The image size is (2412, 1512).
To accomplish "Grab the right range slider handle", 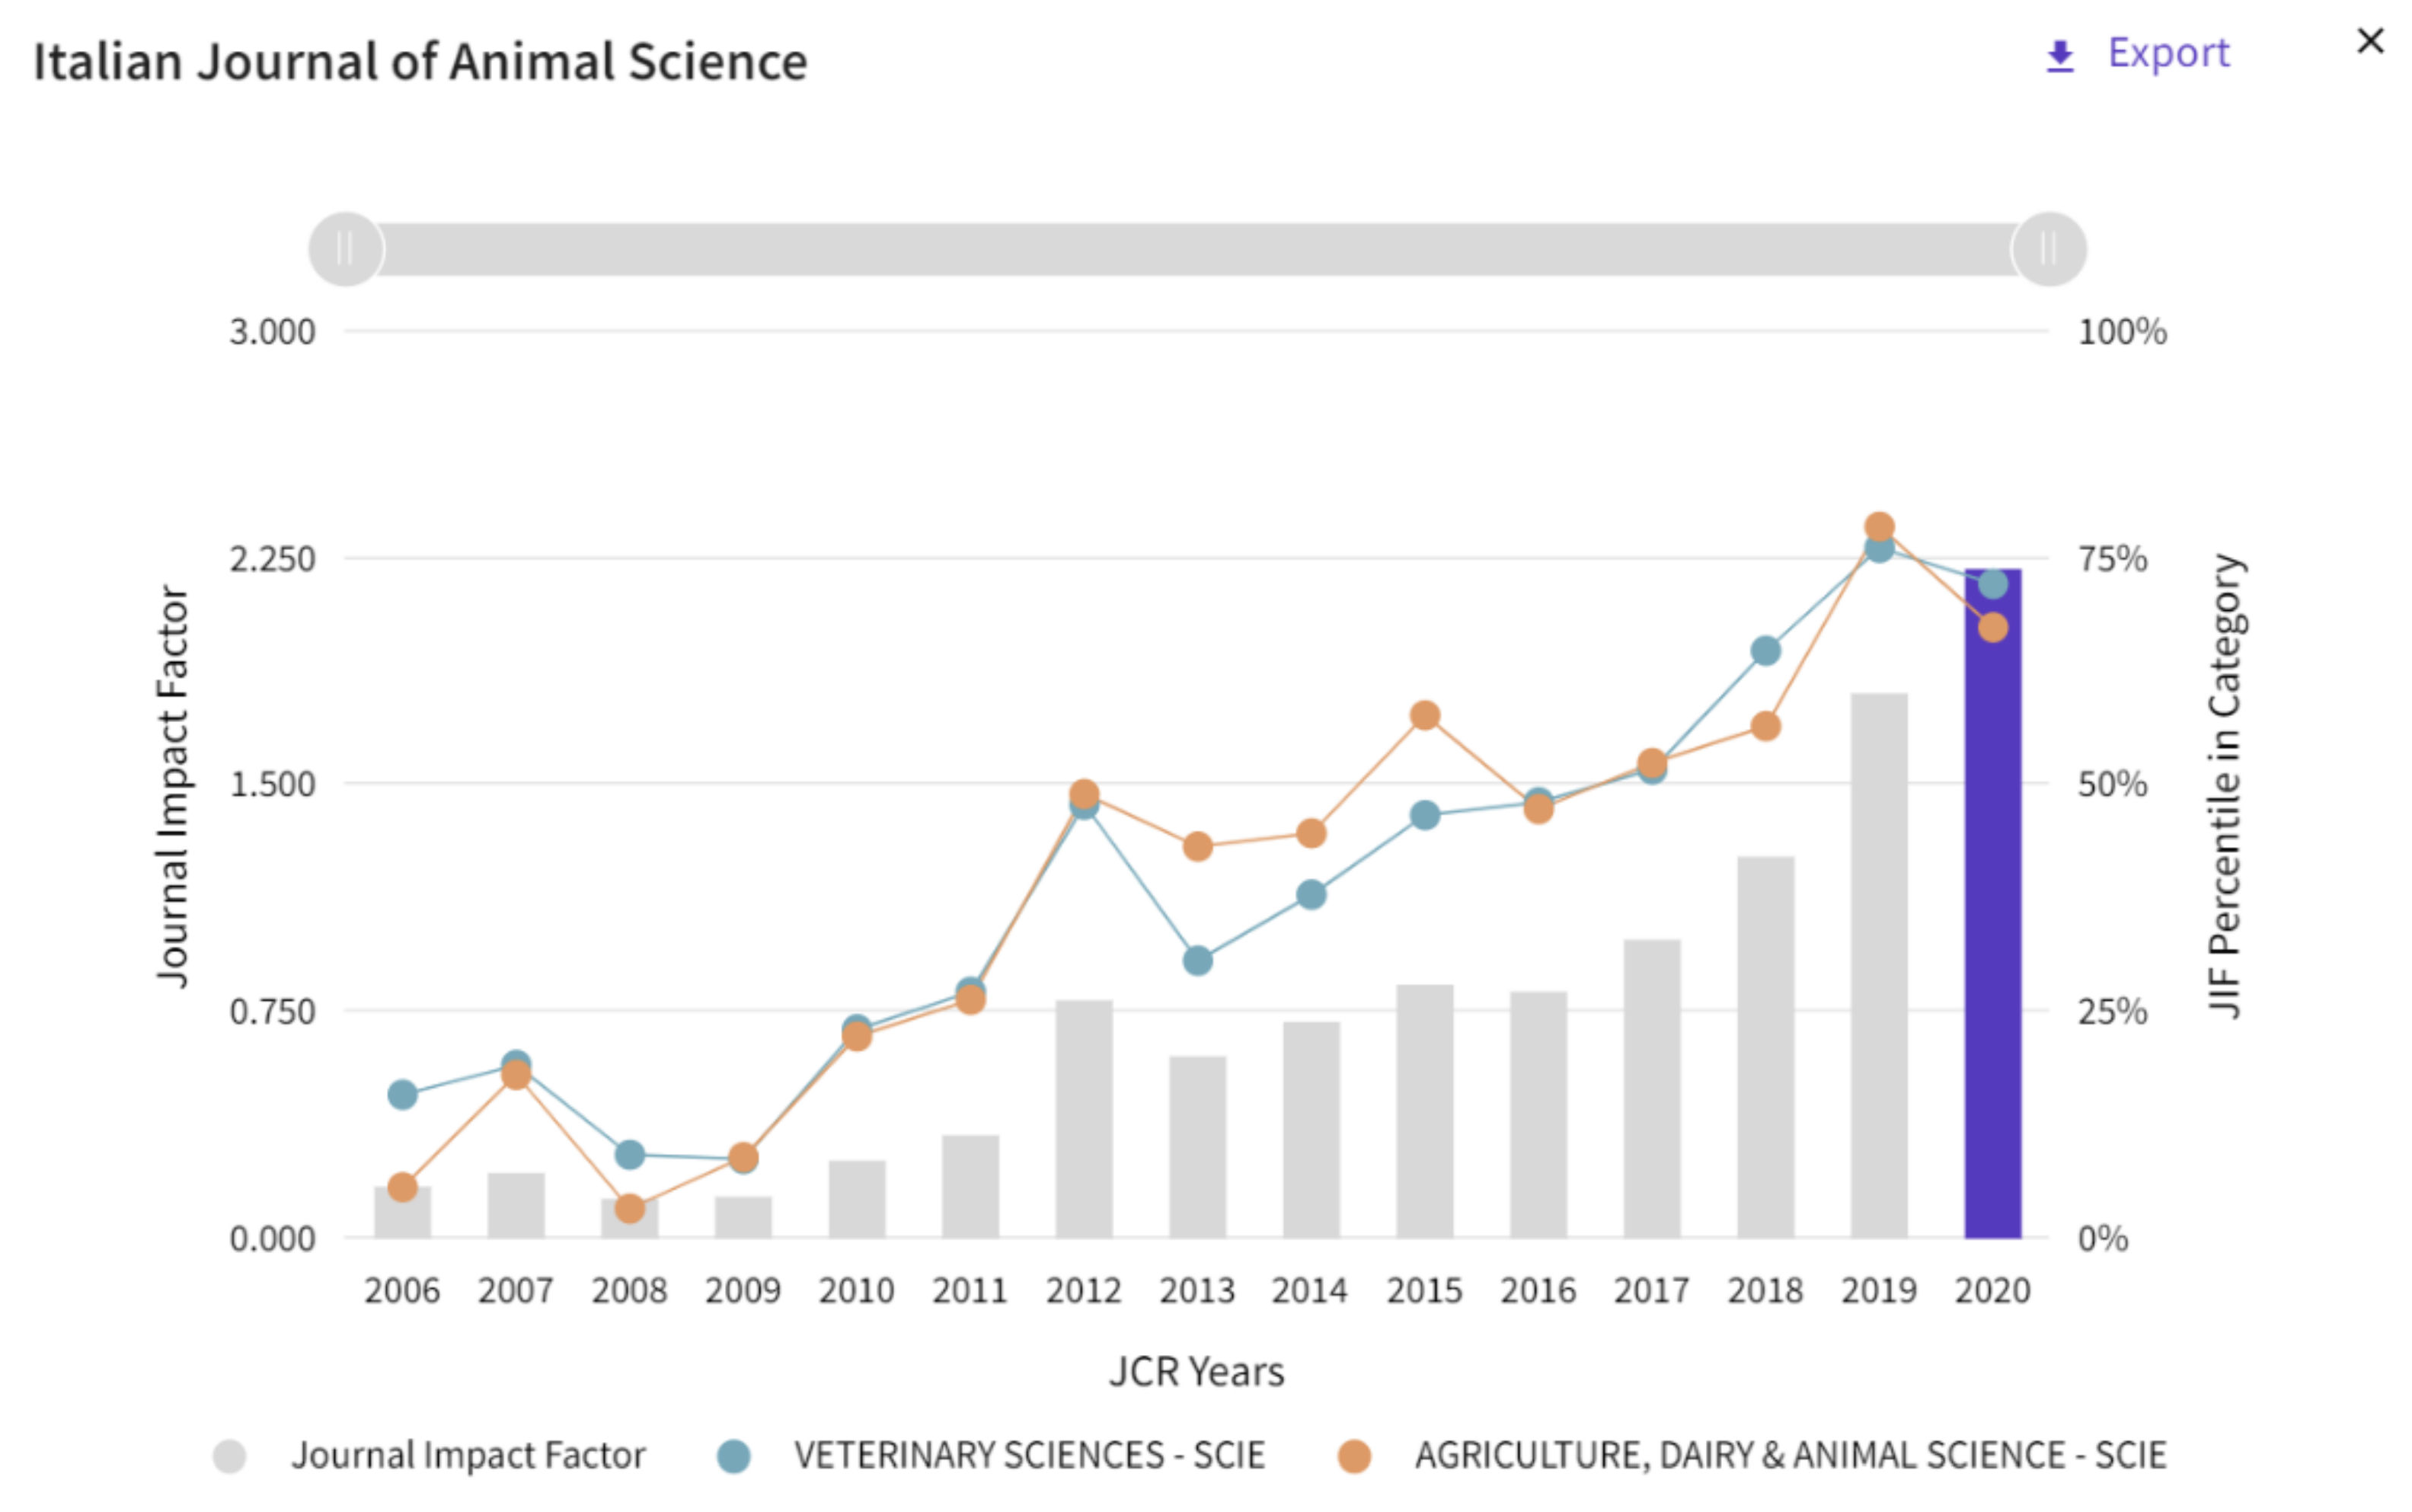I will coord(2049,249).
